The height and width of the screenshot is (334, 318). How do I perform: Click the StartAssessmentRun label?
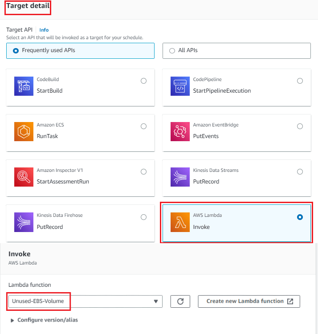[63, 182]
